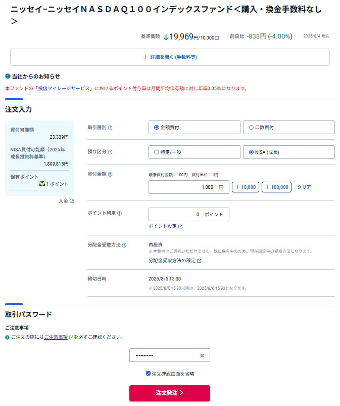Image resolution: width=340 pixels, height=406 pixels.
Task: Click help icon next to 預り区分
Action: click(110, 152)
